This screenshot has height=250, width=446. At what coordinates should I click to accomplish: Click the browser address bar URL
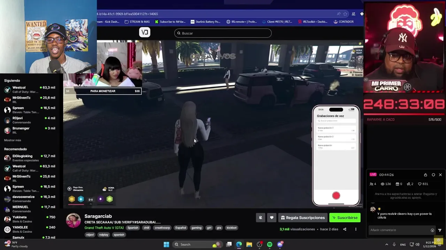click(x=127, y=14)
